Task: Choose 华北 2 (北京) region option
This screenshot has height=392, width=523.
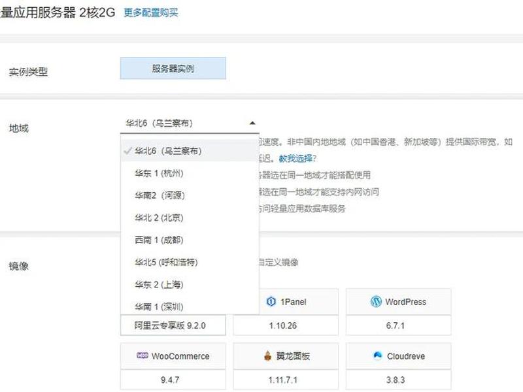Action: (190, 218)
